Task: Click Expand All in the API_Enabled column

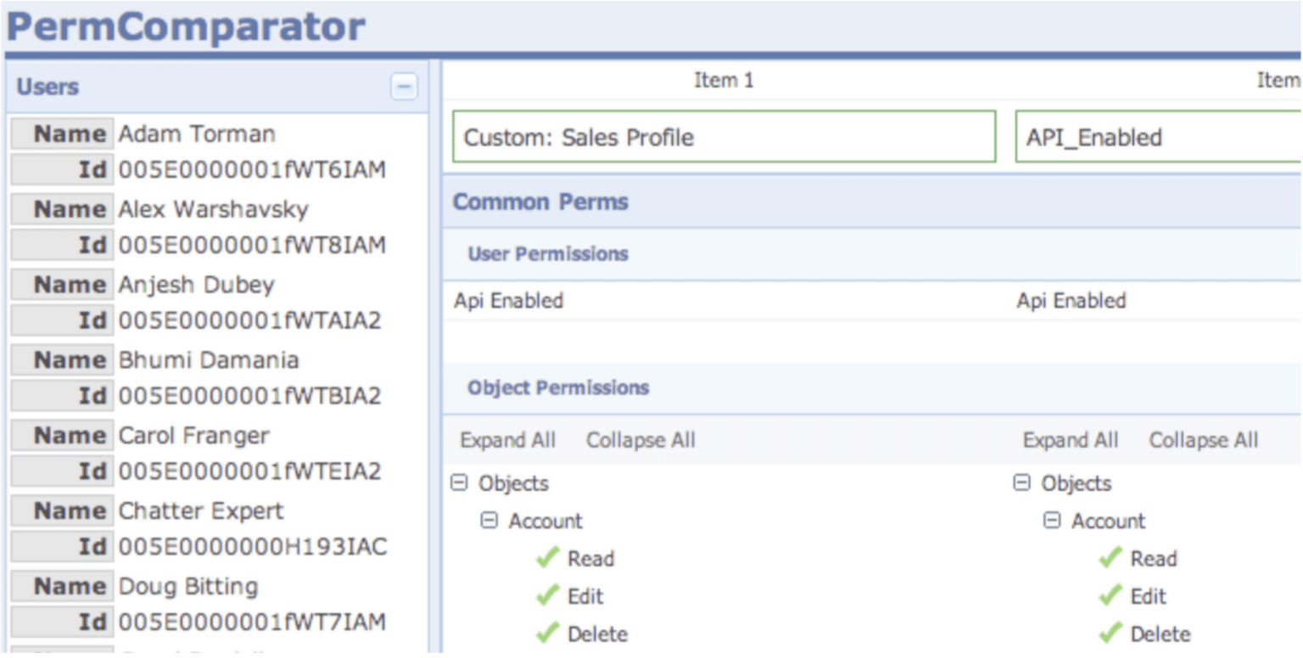Action: tap(1071, 440)
